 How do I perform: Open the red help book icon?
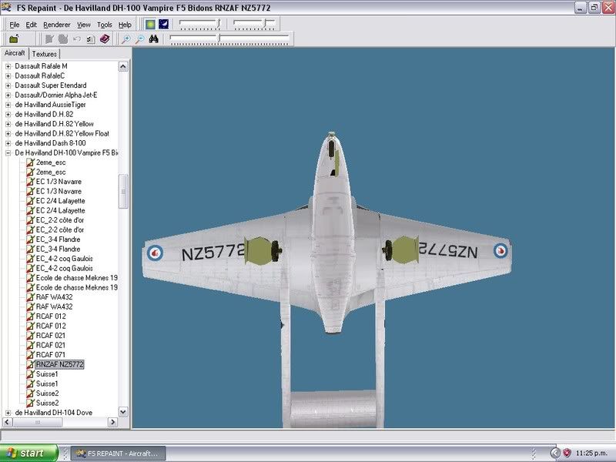tap(104, 38)
